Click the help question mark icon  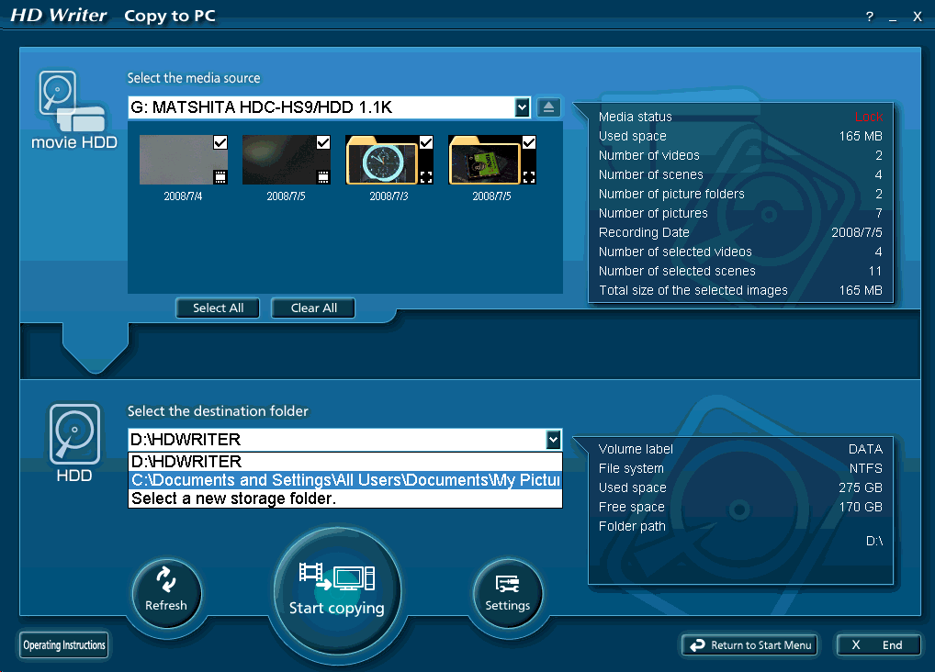point(869,17)
